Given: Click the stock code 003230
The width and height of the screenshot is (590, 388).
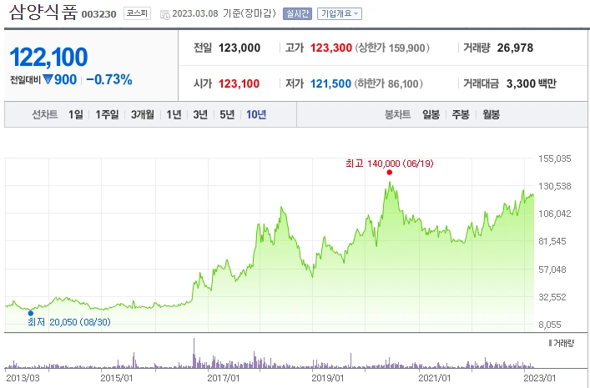Looking at the screenshot, I should 99,14.
